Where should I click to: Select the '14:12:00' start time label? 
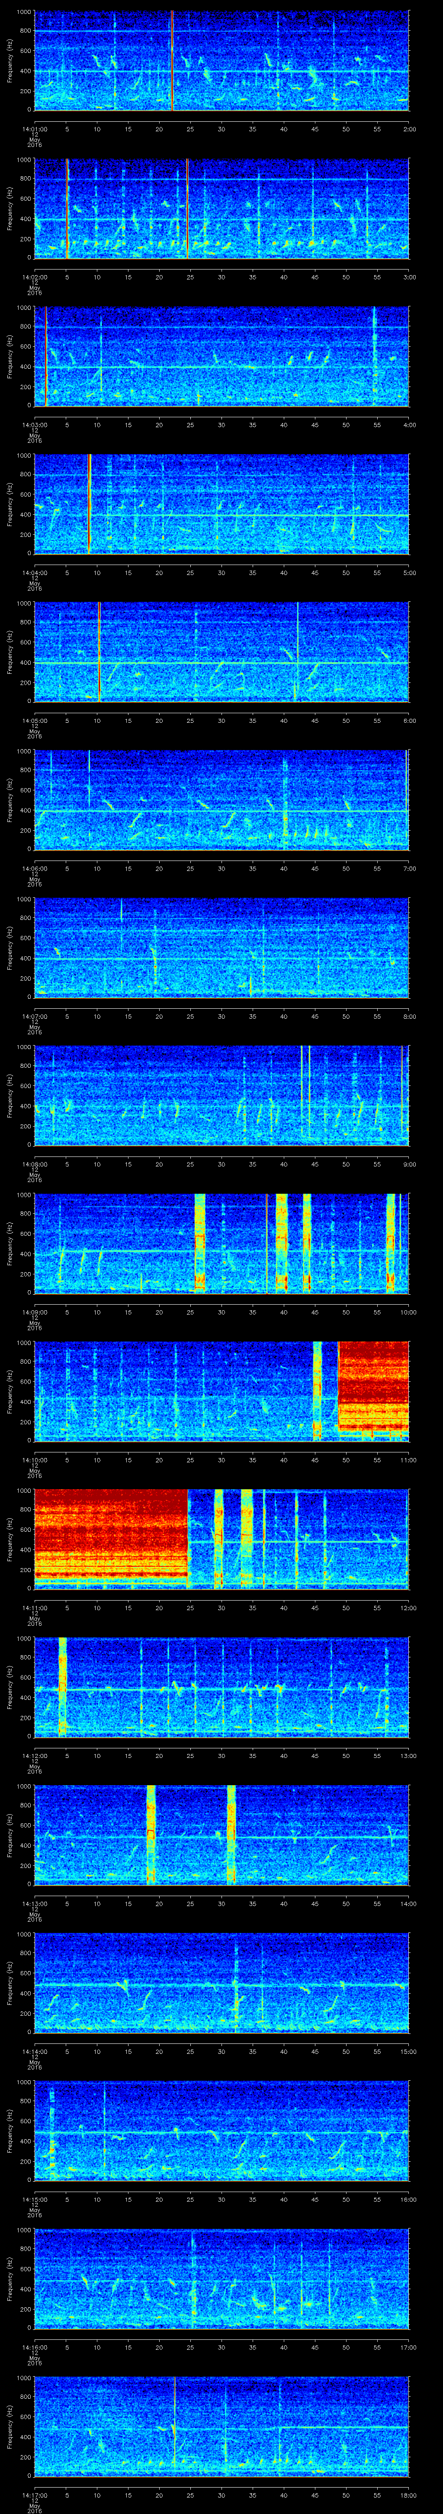(34, 1755)
